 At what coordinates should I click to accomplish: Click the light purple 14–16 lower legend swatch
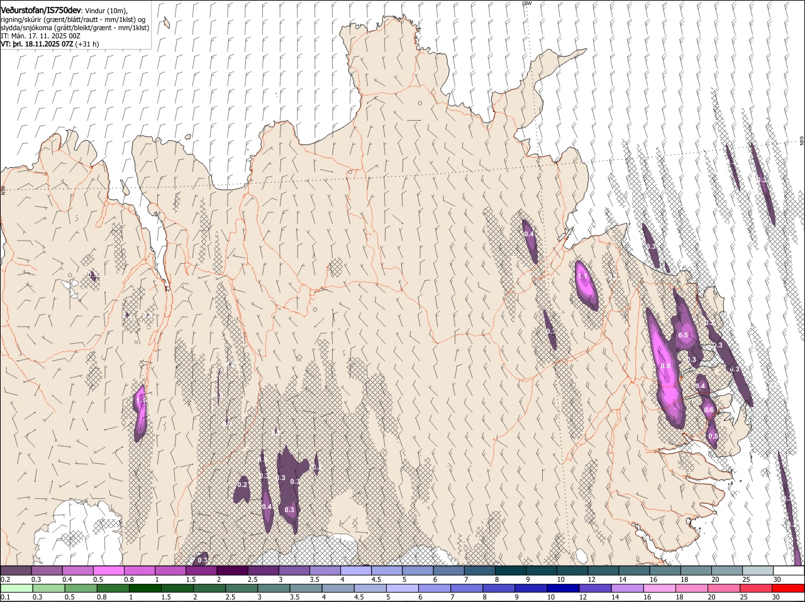point(627,588)
